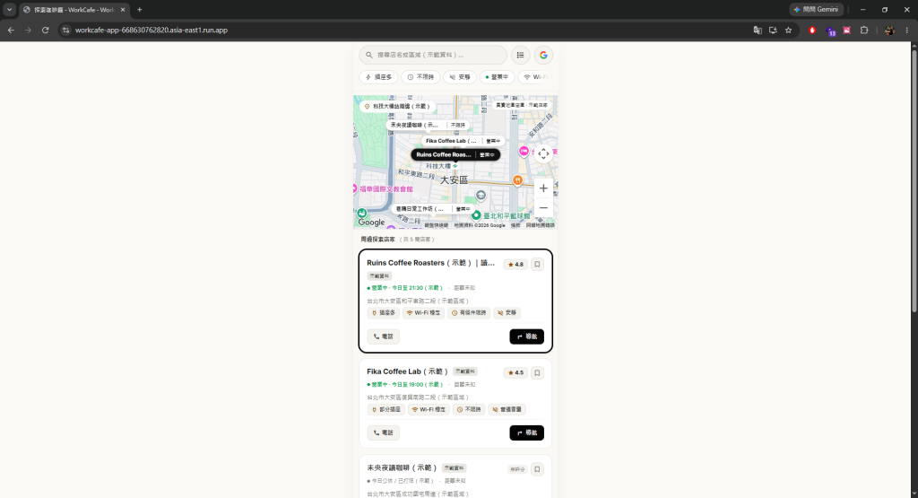Navigate to Fika Coffee Lab
This screenshot has height=498, width=918.
coord(526,433)
